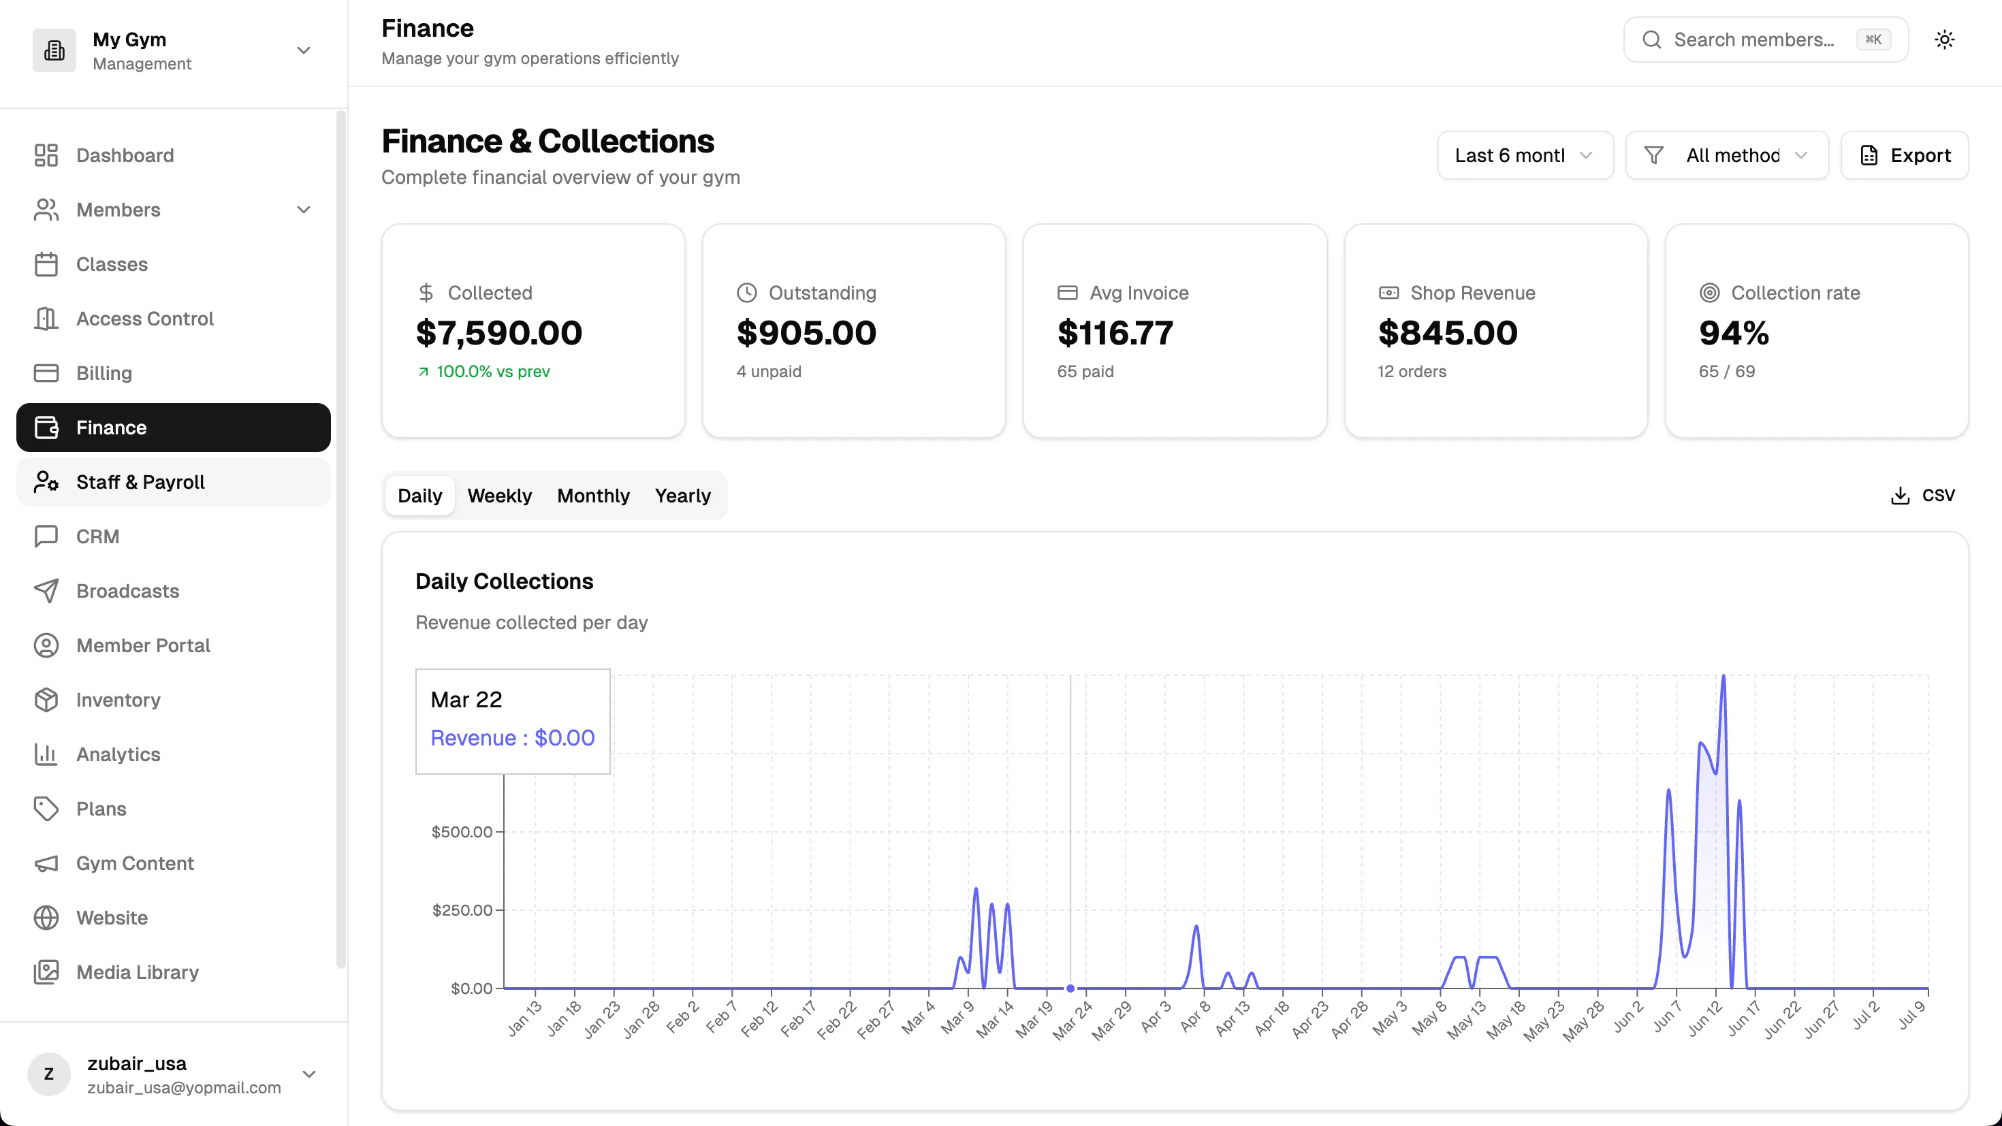Expand the My Gym workspace switcher
The width and height of the screenshot is (2002, 1126).
(304, 50)
